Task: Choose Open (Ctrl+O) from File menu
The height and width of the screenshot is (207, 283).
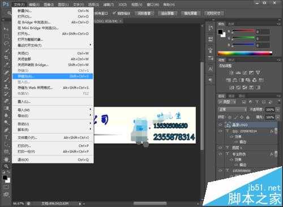Action: point(53,16)
